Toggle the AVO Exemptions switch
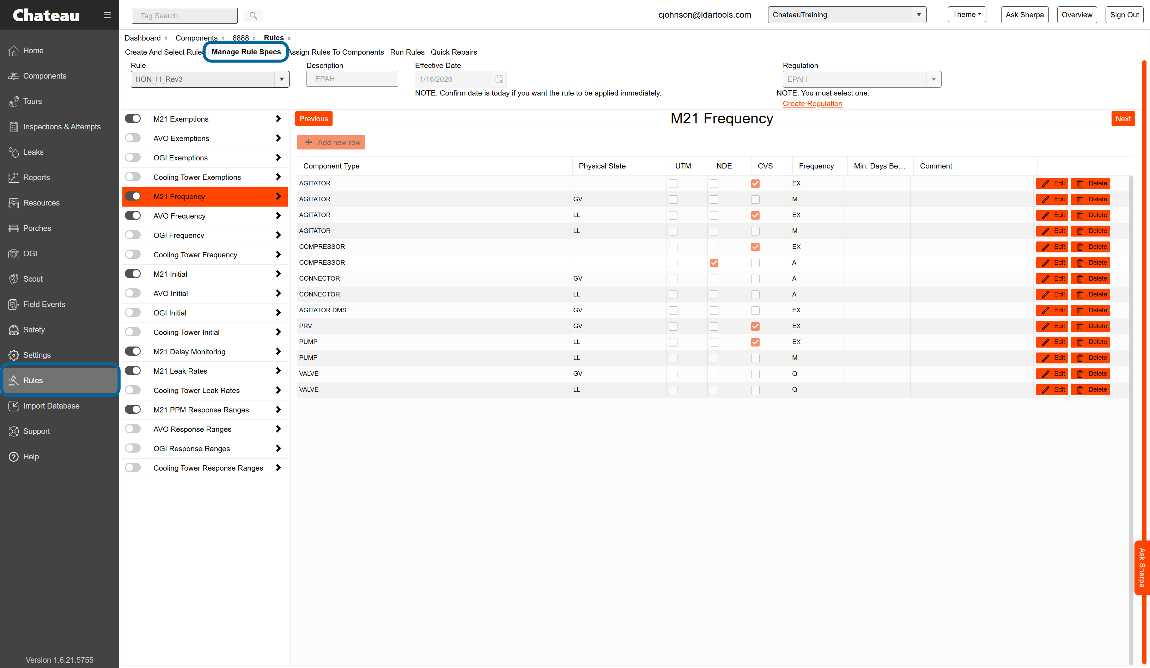This screenshot has height=668, width=1150. pos(133,138)
